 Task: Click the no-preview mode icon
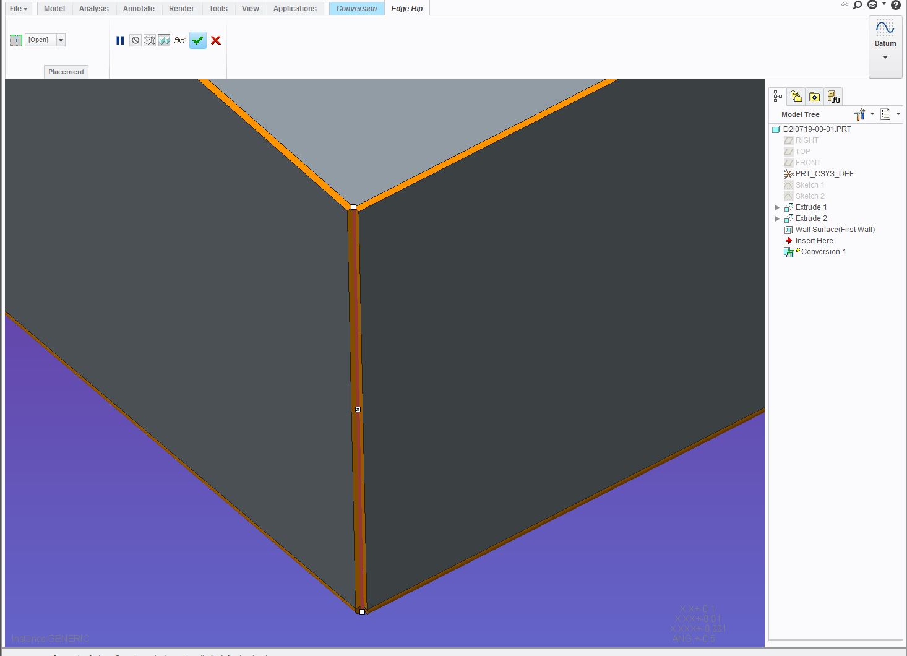(135, 40)
